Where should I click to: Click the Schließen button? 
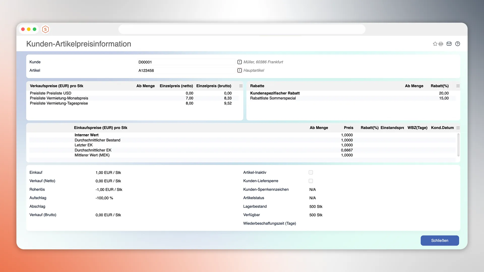point(440,241)
